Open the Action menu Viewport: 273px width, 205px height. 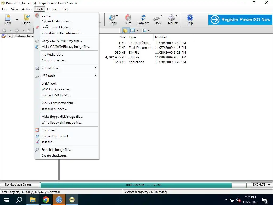pyautogui.click(x=27, y=9)
